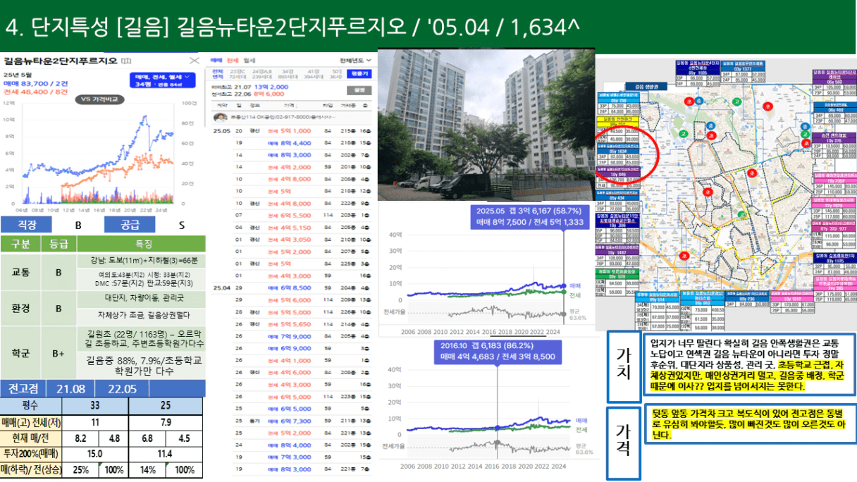Click the map icon next to 길음뉴타운2단지푸르지오 title
This screenshot has height=482, width=857.
pyautogui.click(x=126, y=61)
